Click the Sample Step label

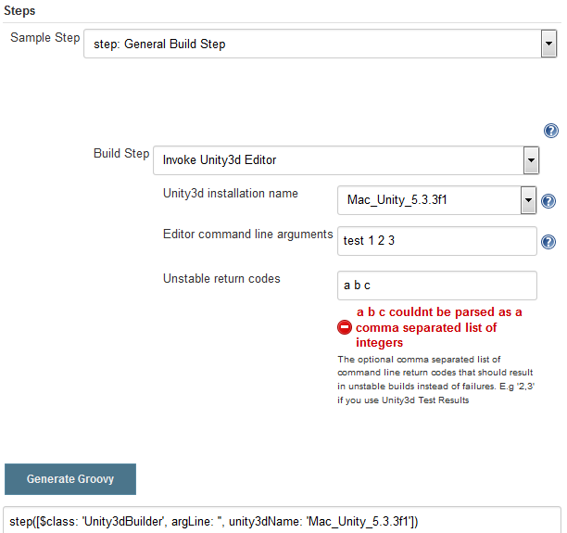pos(44,38)
